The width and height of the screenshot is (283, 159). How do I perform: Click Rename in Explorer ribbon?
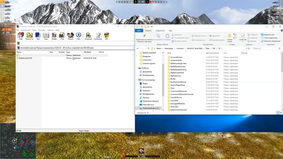click(x=217, y=40)
